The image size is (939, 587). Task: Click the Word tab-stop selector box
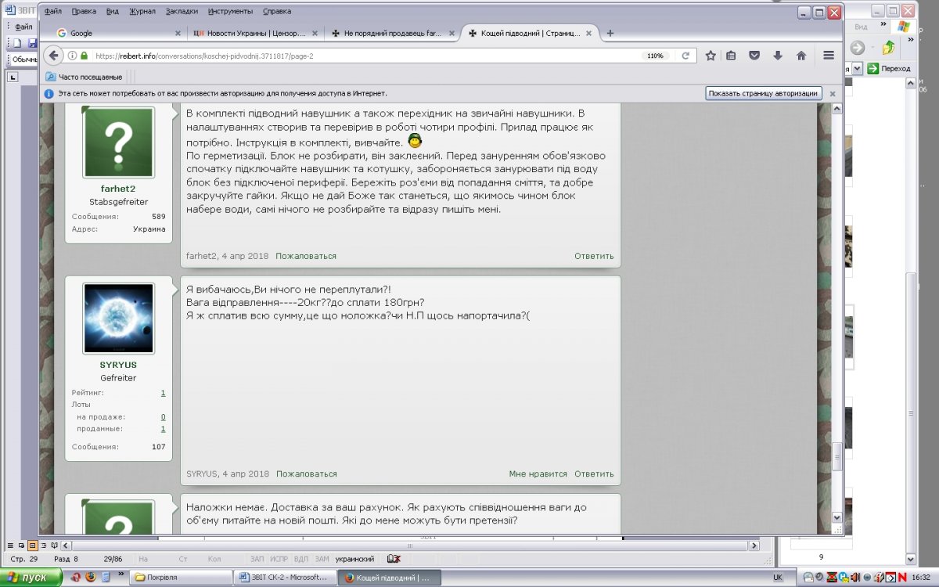click(13, 77)
